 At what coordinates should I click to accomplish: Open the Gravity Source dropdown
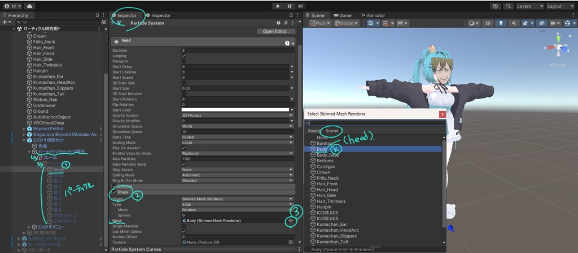(x=238, y=116)
